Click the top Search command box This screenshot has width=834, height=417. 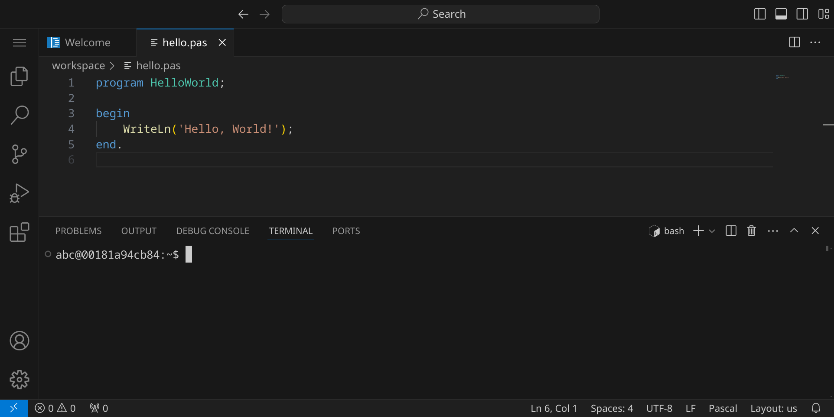click(440, 14)
